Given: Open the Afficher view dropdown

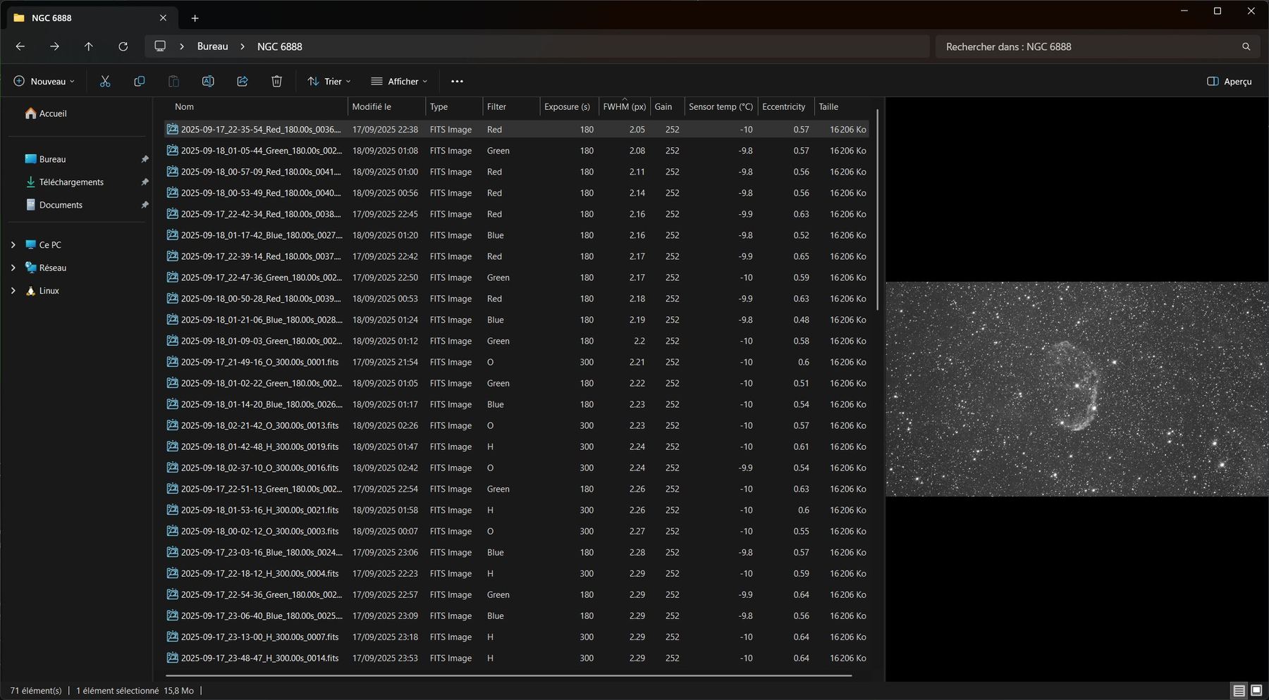Looking at the screenshot, I should tap(399, 82).
